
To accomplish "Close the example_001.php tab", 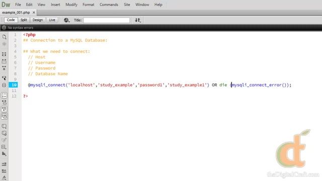I will (34, 13).
